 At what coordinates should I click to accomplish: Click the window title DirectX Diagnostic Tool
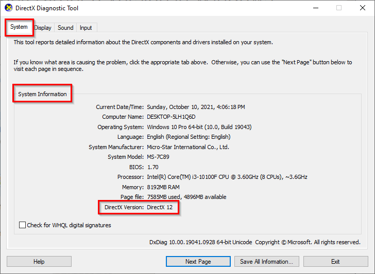[47, 8]
